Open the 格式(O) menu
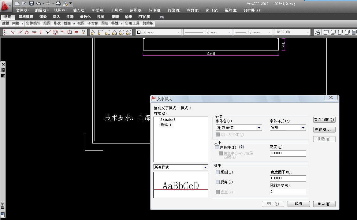Screen dimensions: 357x220 pos(98,10)
